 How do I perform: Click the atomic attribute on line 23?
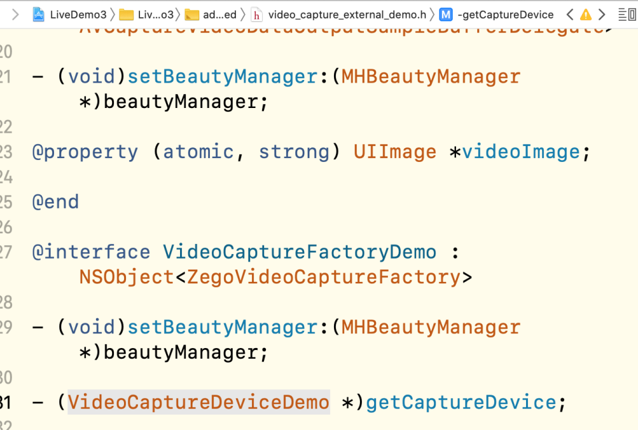pos(199,152)
